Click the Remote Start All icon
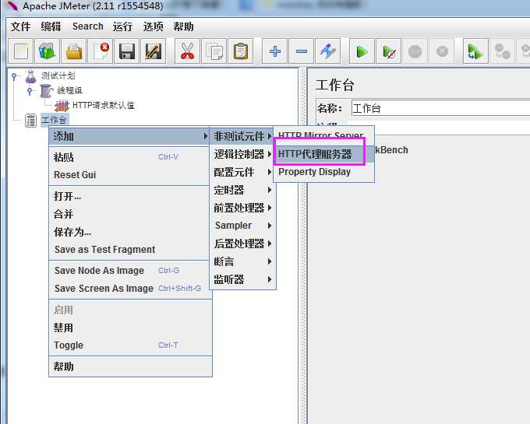This screenshot has height=424, width=530. point(476,51)
